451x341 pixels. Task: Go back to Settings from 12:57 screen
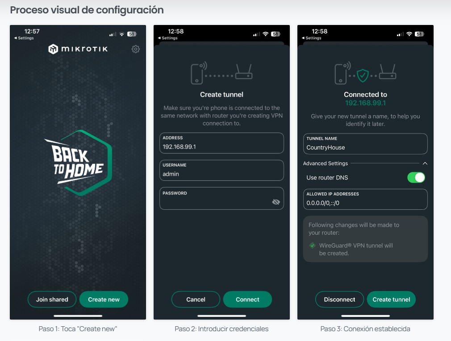[24, 38]
